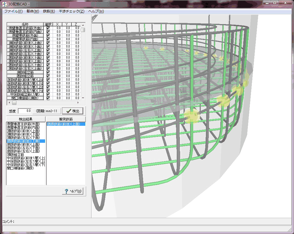Toggle 中床版組立筋(1層) checkbox
Screen dimensions: 294x234
coord(48,94)
